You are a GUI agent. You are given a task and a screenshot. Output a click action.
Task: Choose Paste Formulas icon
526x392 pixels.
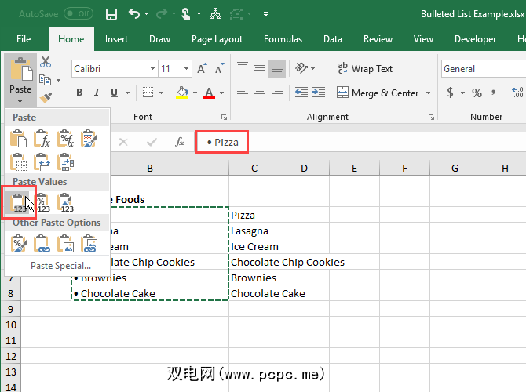pos(42,138)
